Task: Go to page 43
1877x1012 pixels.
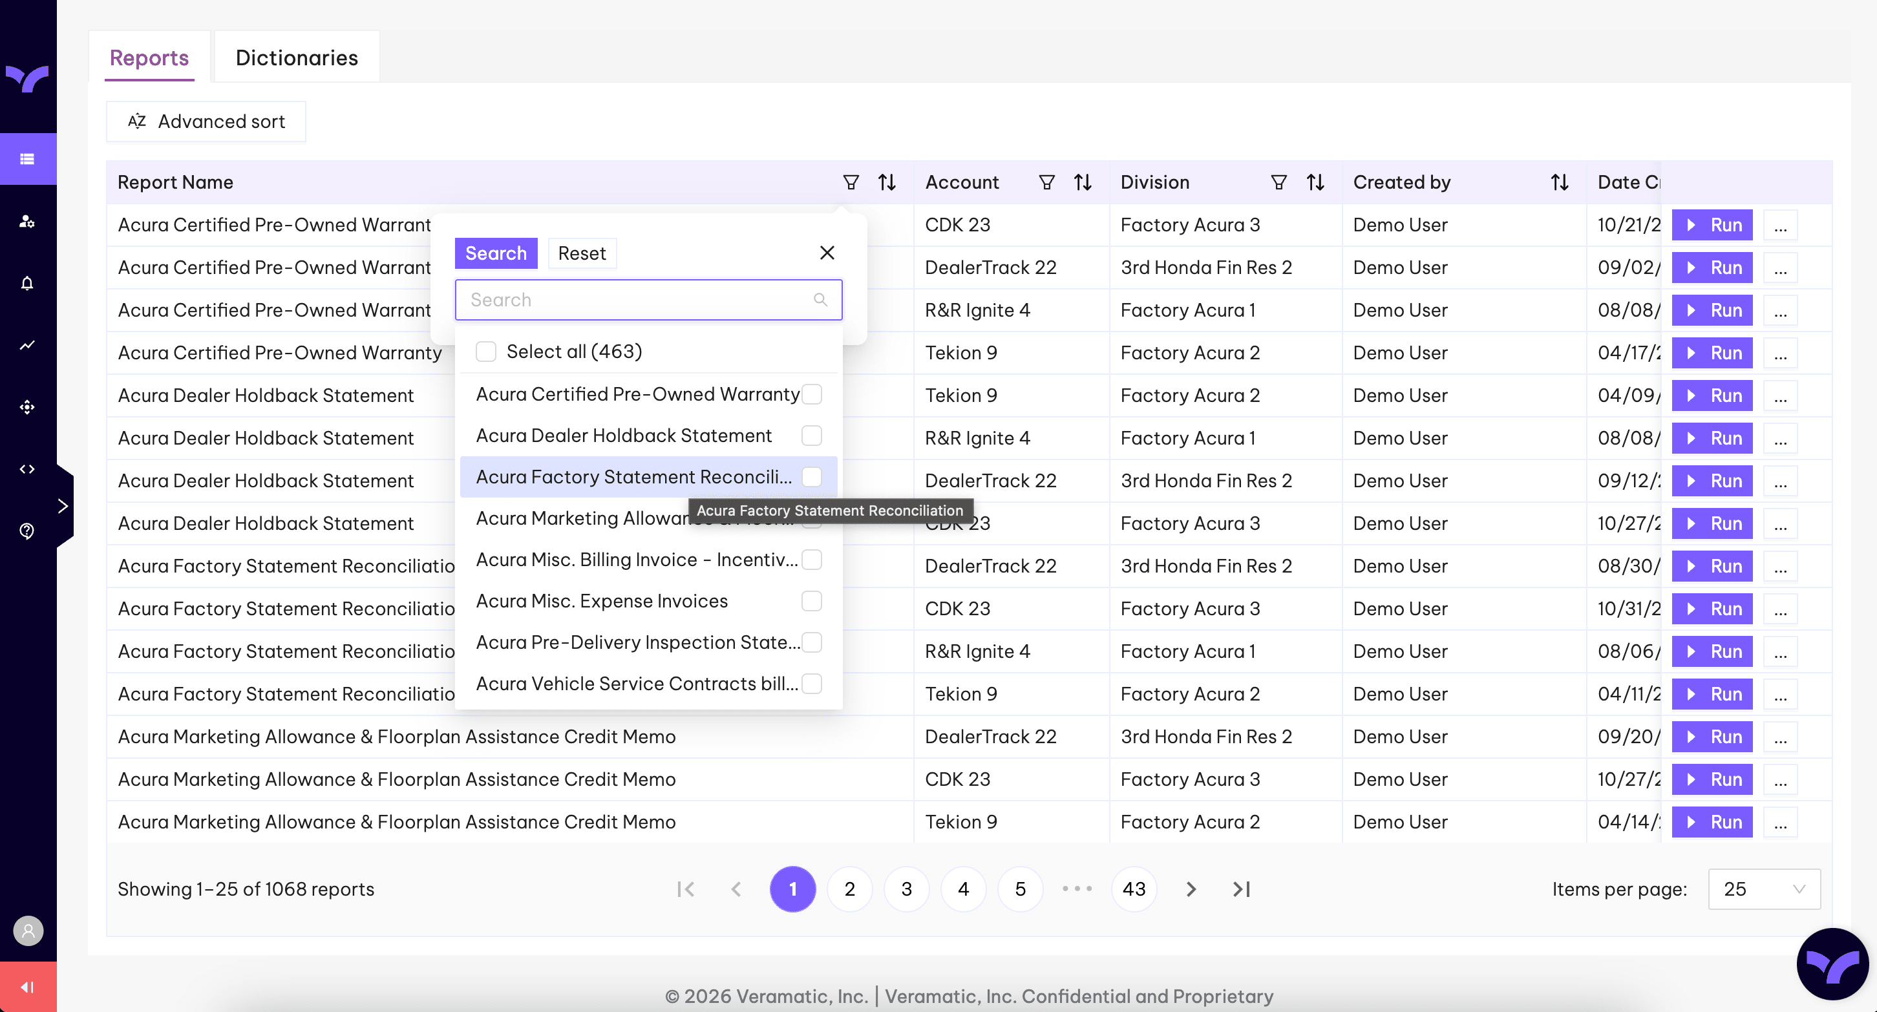Action: point(1134,889)
